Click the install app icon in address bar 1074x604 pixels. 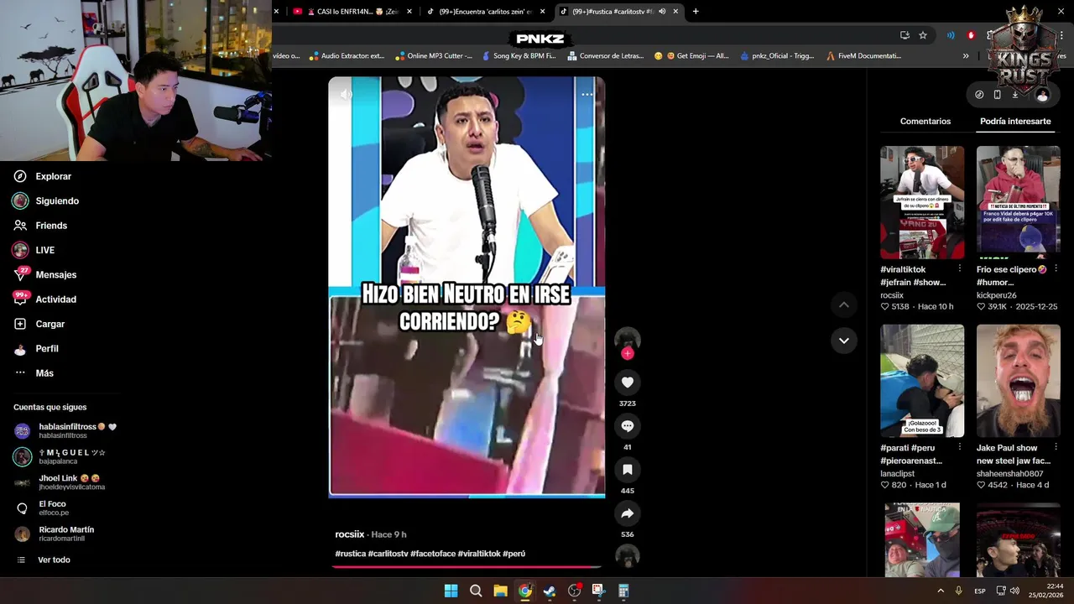(x=905, y=35)
